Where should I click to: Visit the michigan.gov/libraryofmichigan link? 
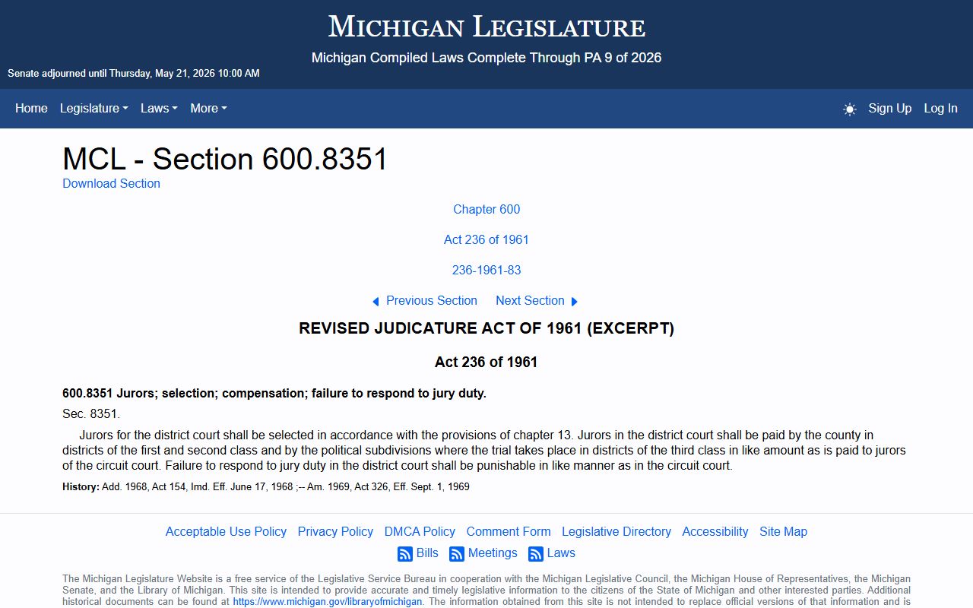coord(327,601)
